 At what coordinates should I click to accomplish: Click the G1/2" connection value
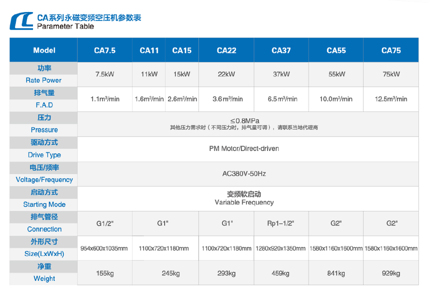(105, 223)
